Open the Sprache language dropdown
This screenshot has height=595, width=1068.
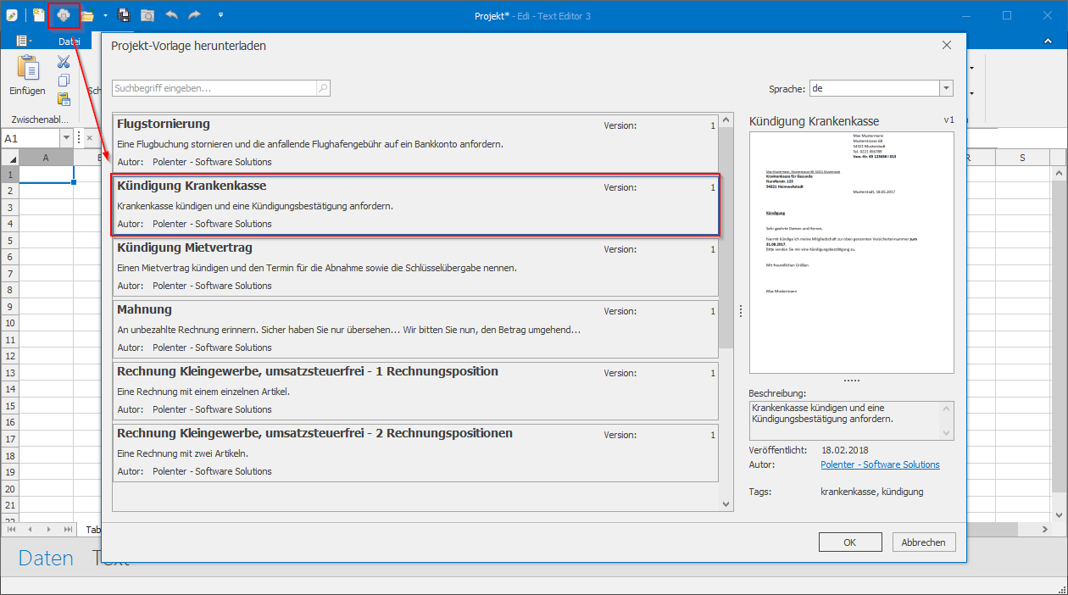pyautogui.click(x=946, y=88)
